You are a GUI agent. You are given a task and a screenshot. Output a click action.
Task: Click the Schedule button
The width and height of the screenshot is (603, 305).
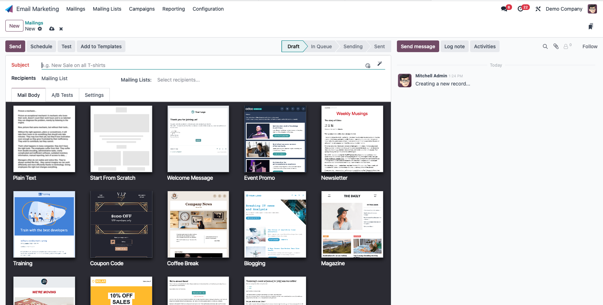[41, 46]
